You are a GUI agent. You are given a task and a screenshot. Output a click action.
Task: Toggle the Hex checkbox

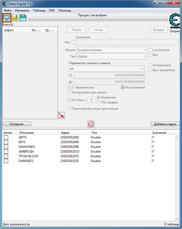pos(73,42)
